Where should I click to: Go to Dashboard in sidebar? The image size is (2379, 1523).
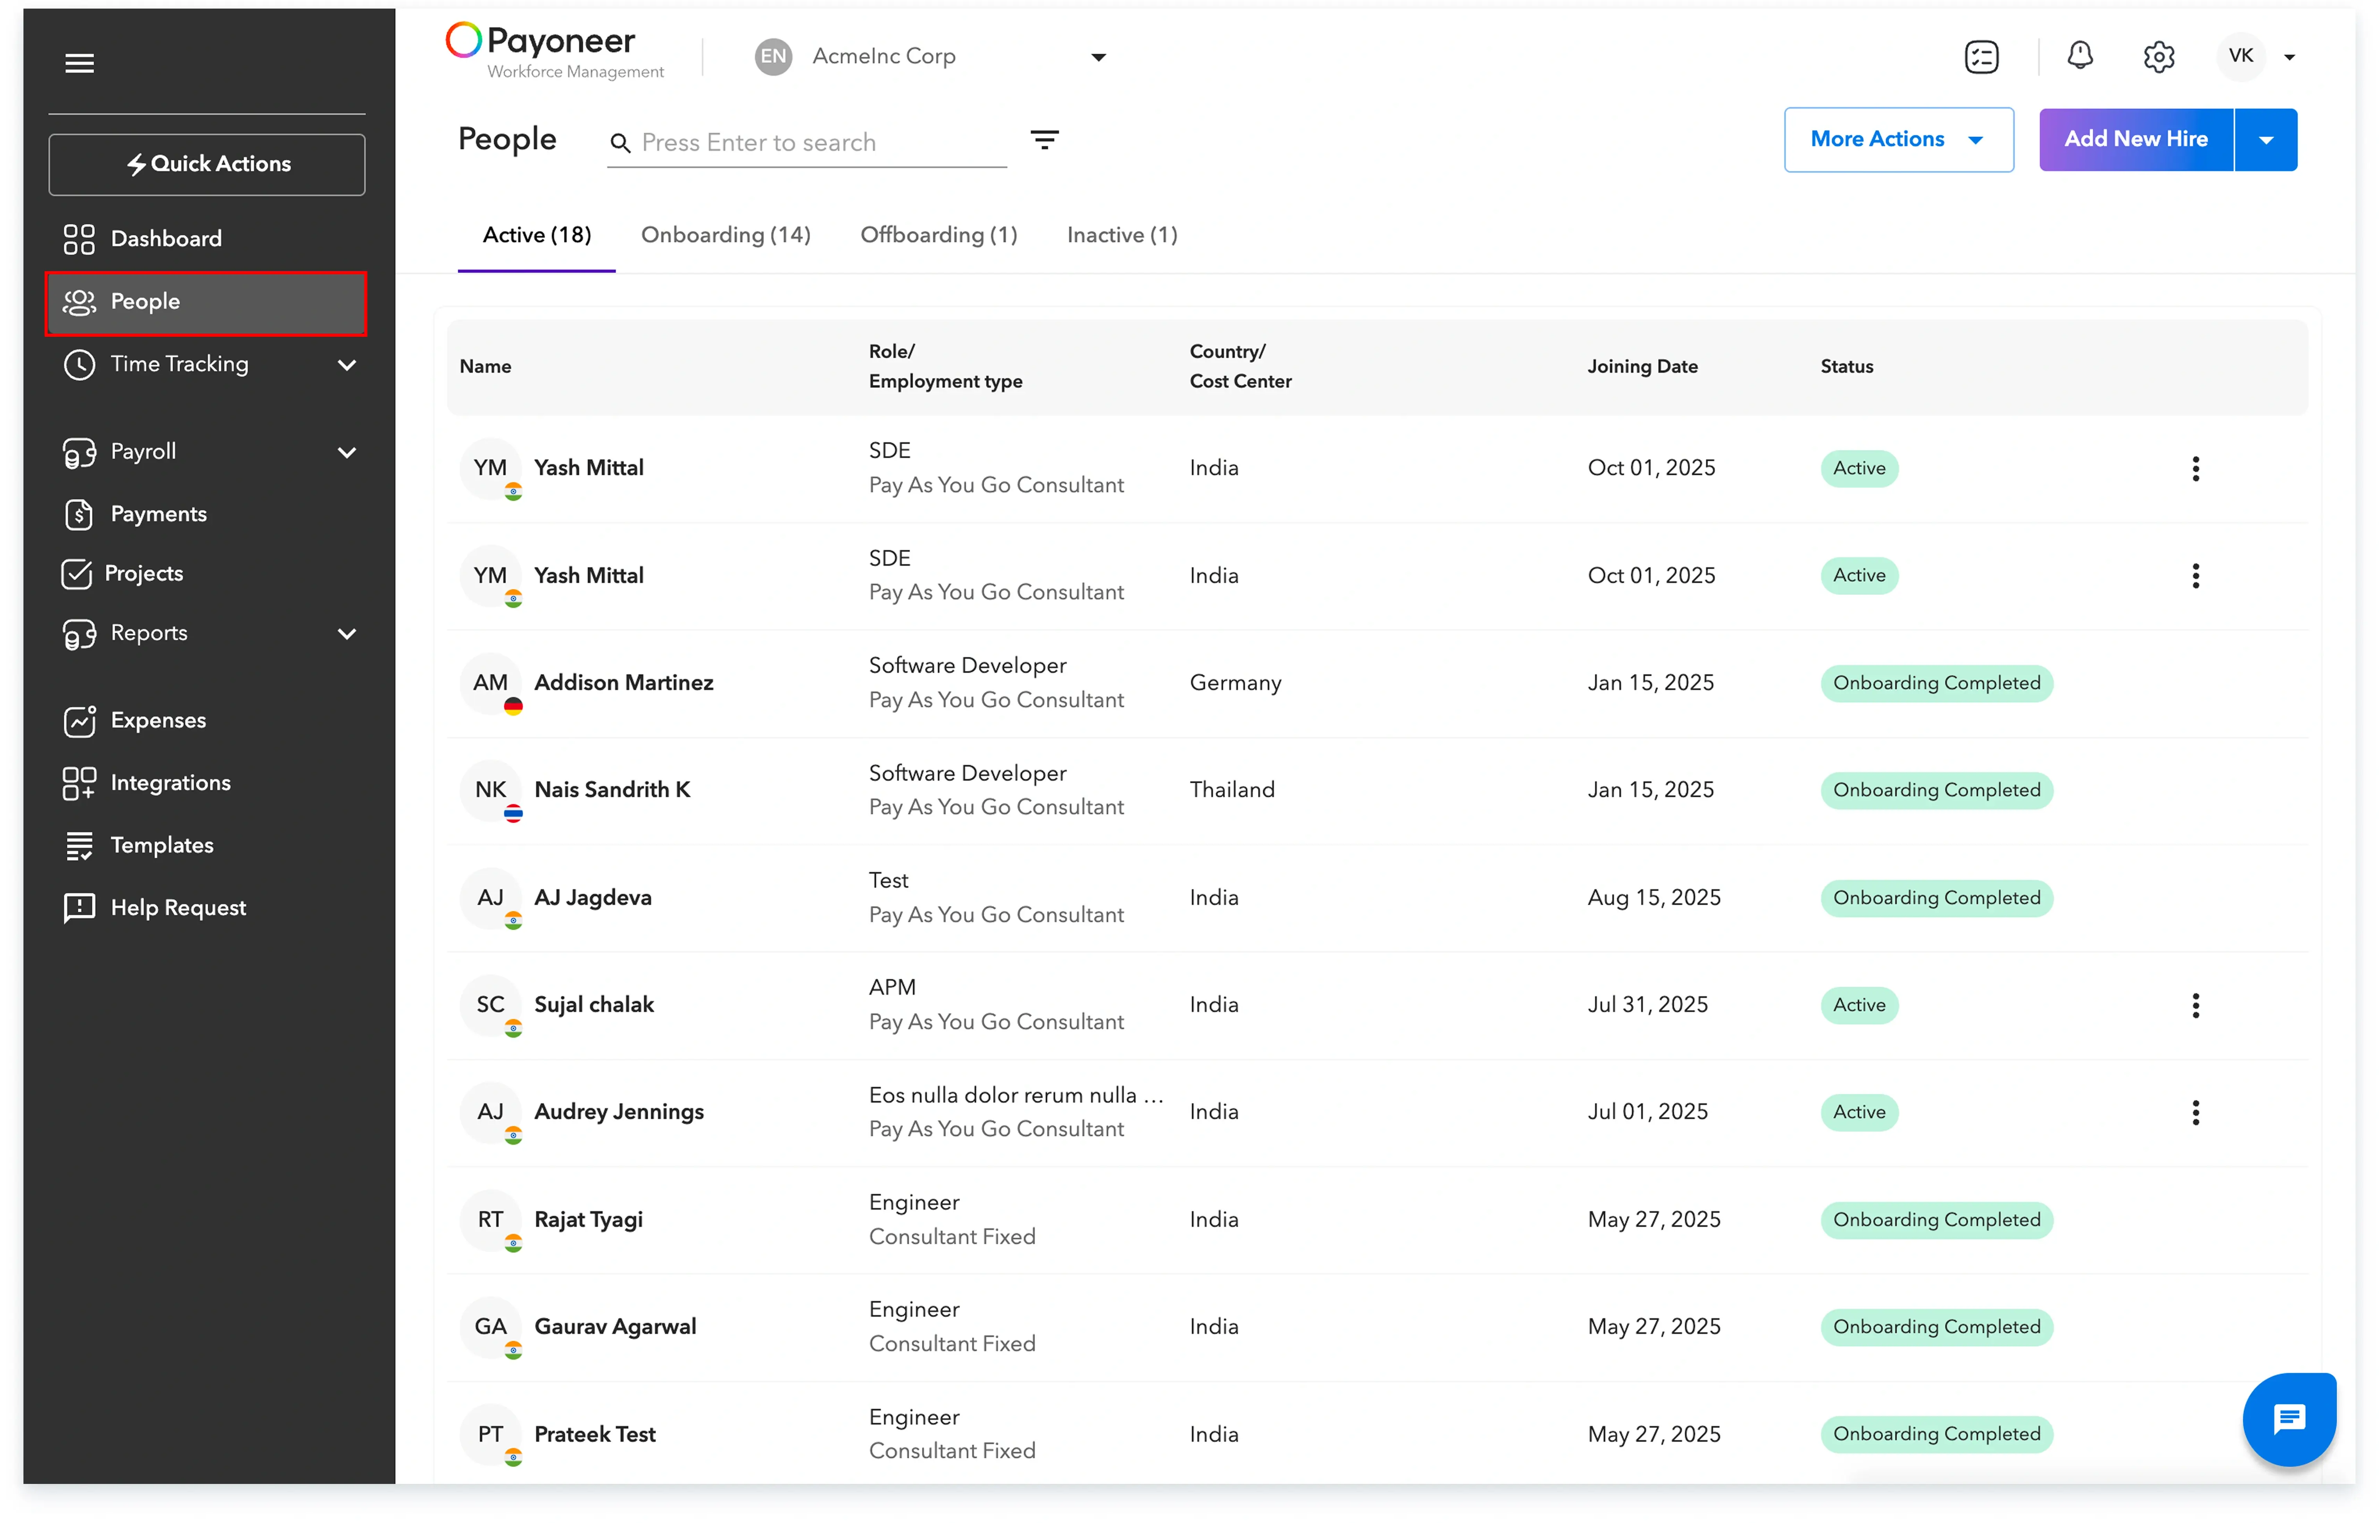coord(166,238)
